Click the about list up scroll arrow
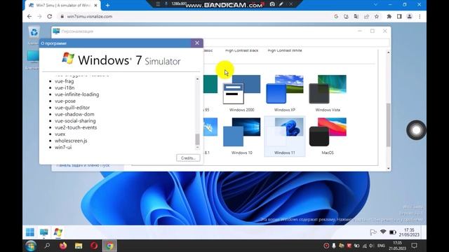 tap(197, 79)
